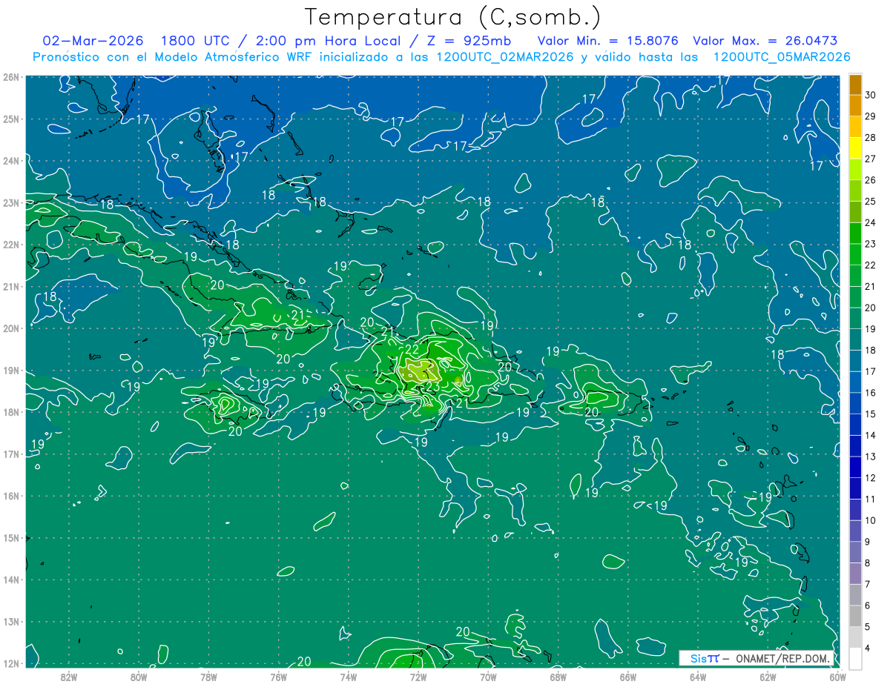This screenshot has height=687, width=890.
Task: Click the 80W longitude axis label
Action: point(139,676)
